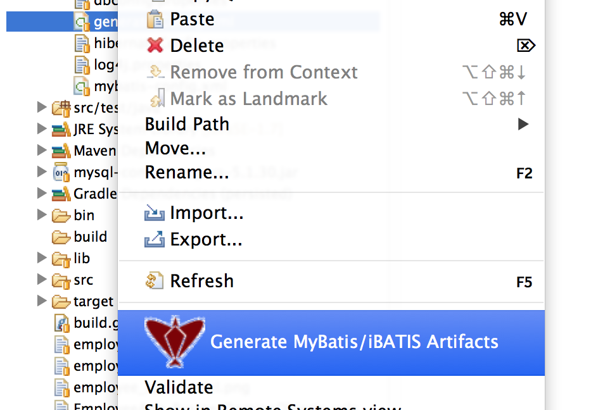Expand the src/tes source folder
Image resolution: width=598 pixels, height=410 pixels.
click(x=42, y=108)
